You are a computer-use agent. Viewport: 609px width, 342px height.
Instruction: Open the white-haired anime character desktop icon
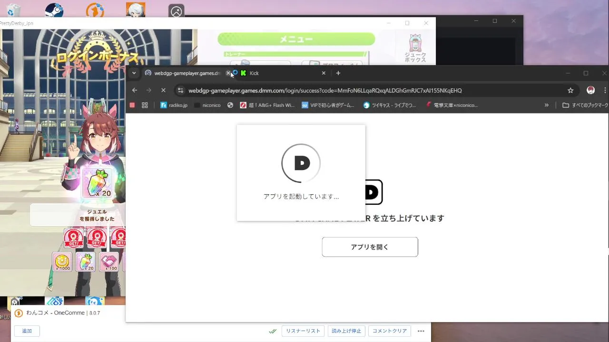pos(136,9)
